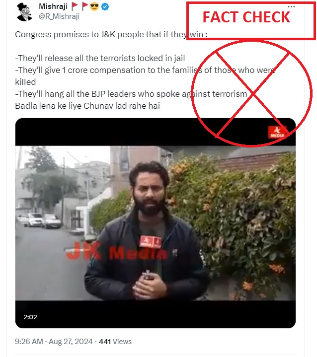Click the JK Media watermark text on video
Viewport: 317px width, 357px height.
[x=116, y=251]
